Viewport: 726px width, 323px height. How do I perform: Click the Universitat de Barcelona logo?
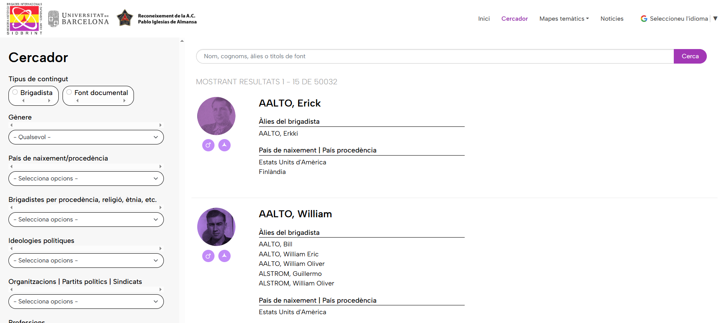(x=79, y=19)
